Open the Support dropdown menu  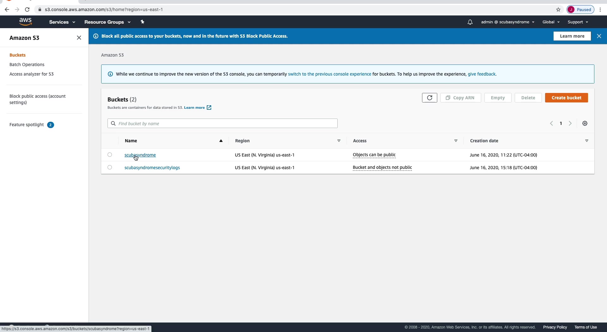pos(578,22)
